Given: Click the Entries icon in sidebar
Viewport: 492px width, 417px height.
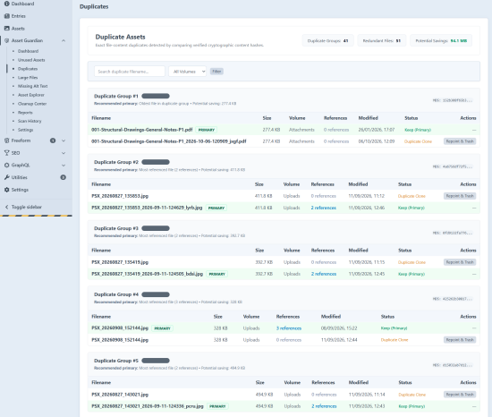Looking at the screenshot, I should 6,16.
